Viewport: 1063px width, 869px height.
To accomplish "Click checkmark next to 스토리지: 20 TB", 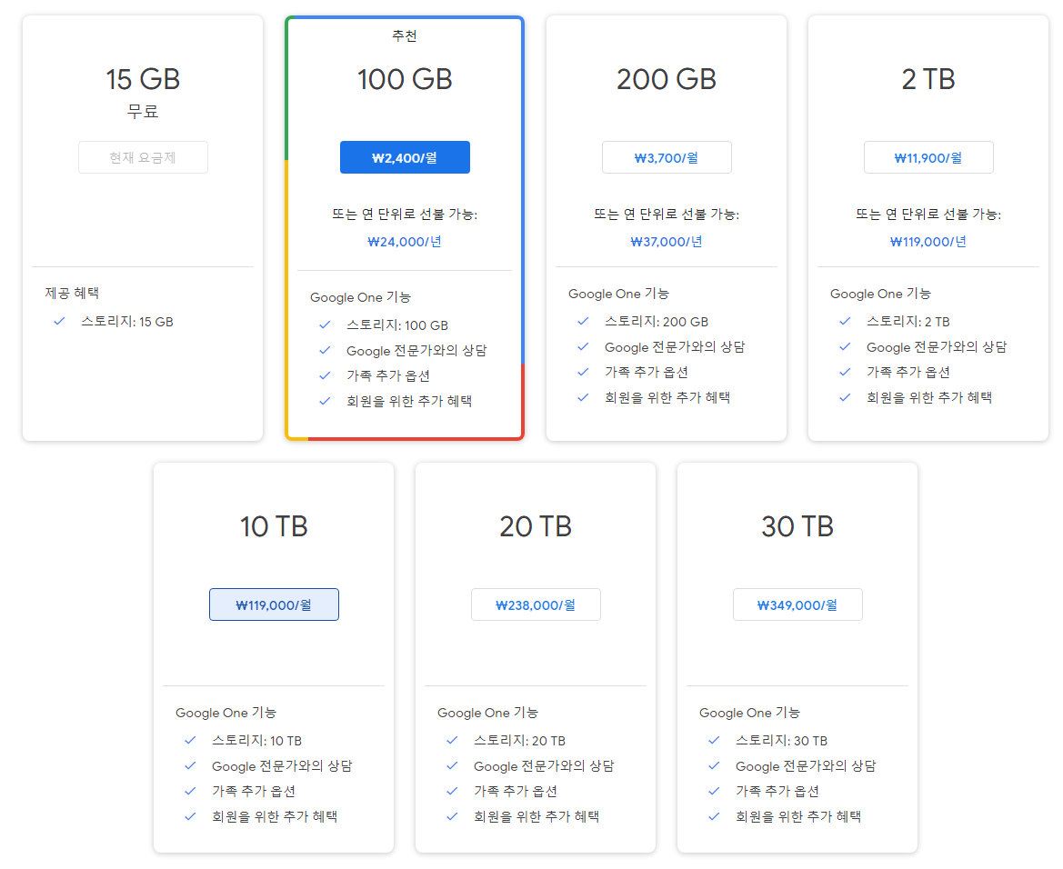I will click(x=452, y=740).
